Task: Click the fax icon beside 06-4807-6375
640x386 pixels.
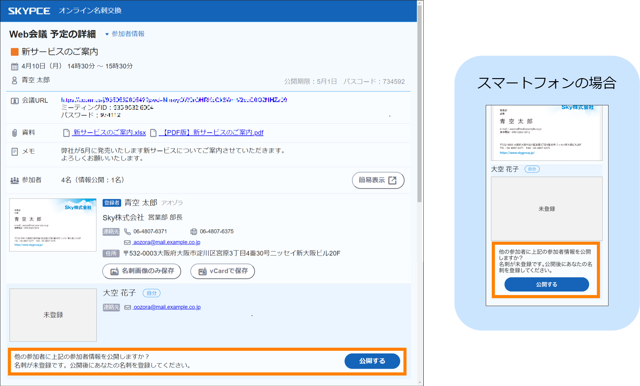Action: pos(193,232)
